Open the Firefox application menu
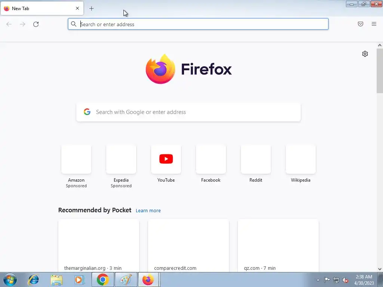 point(374,24)
